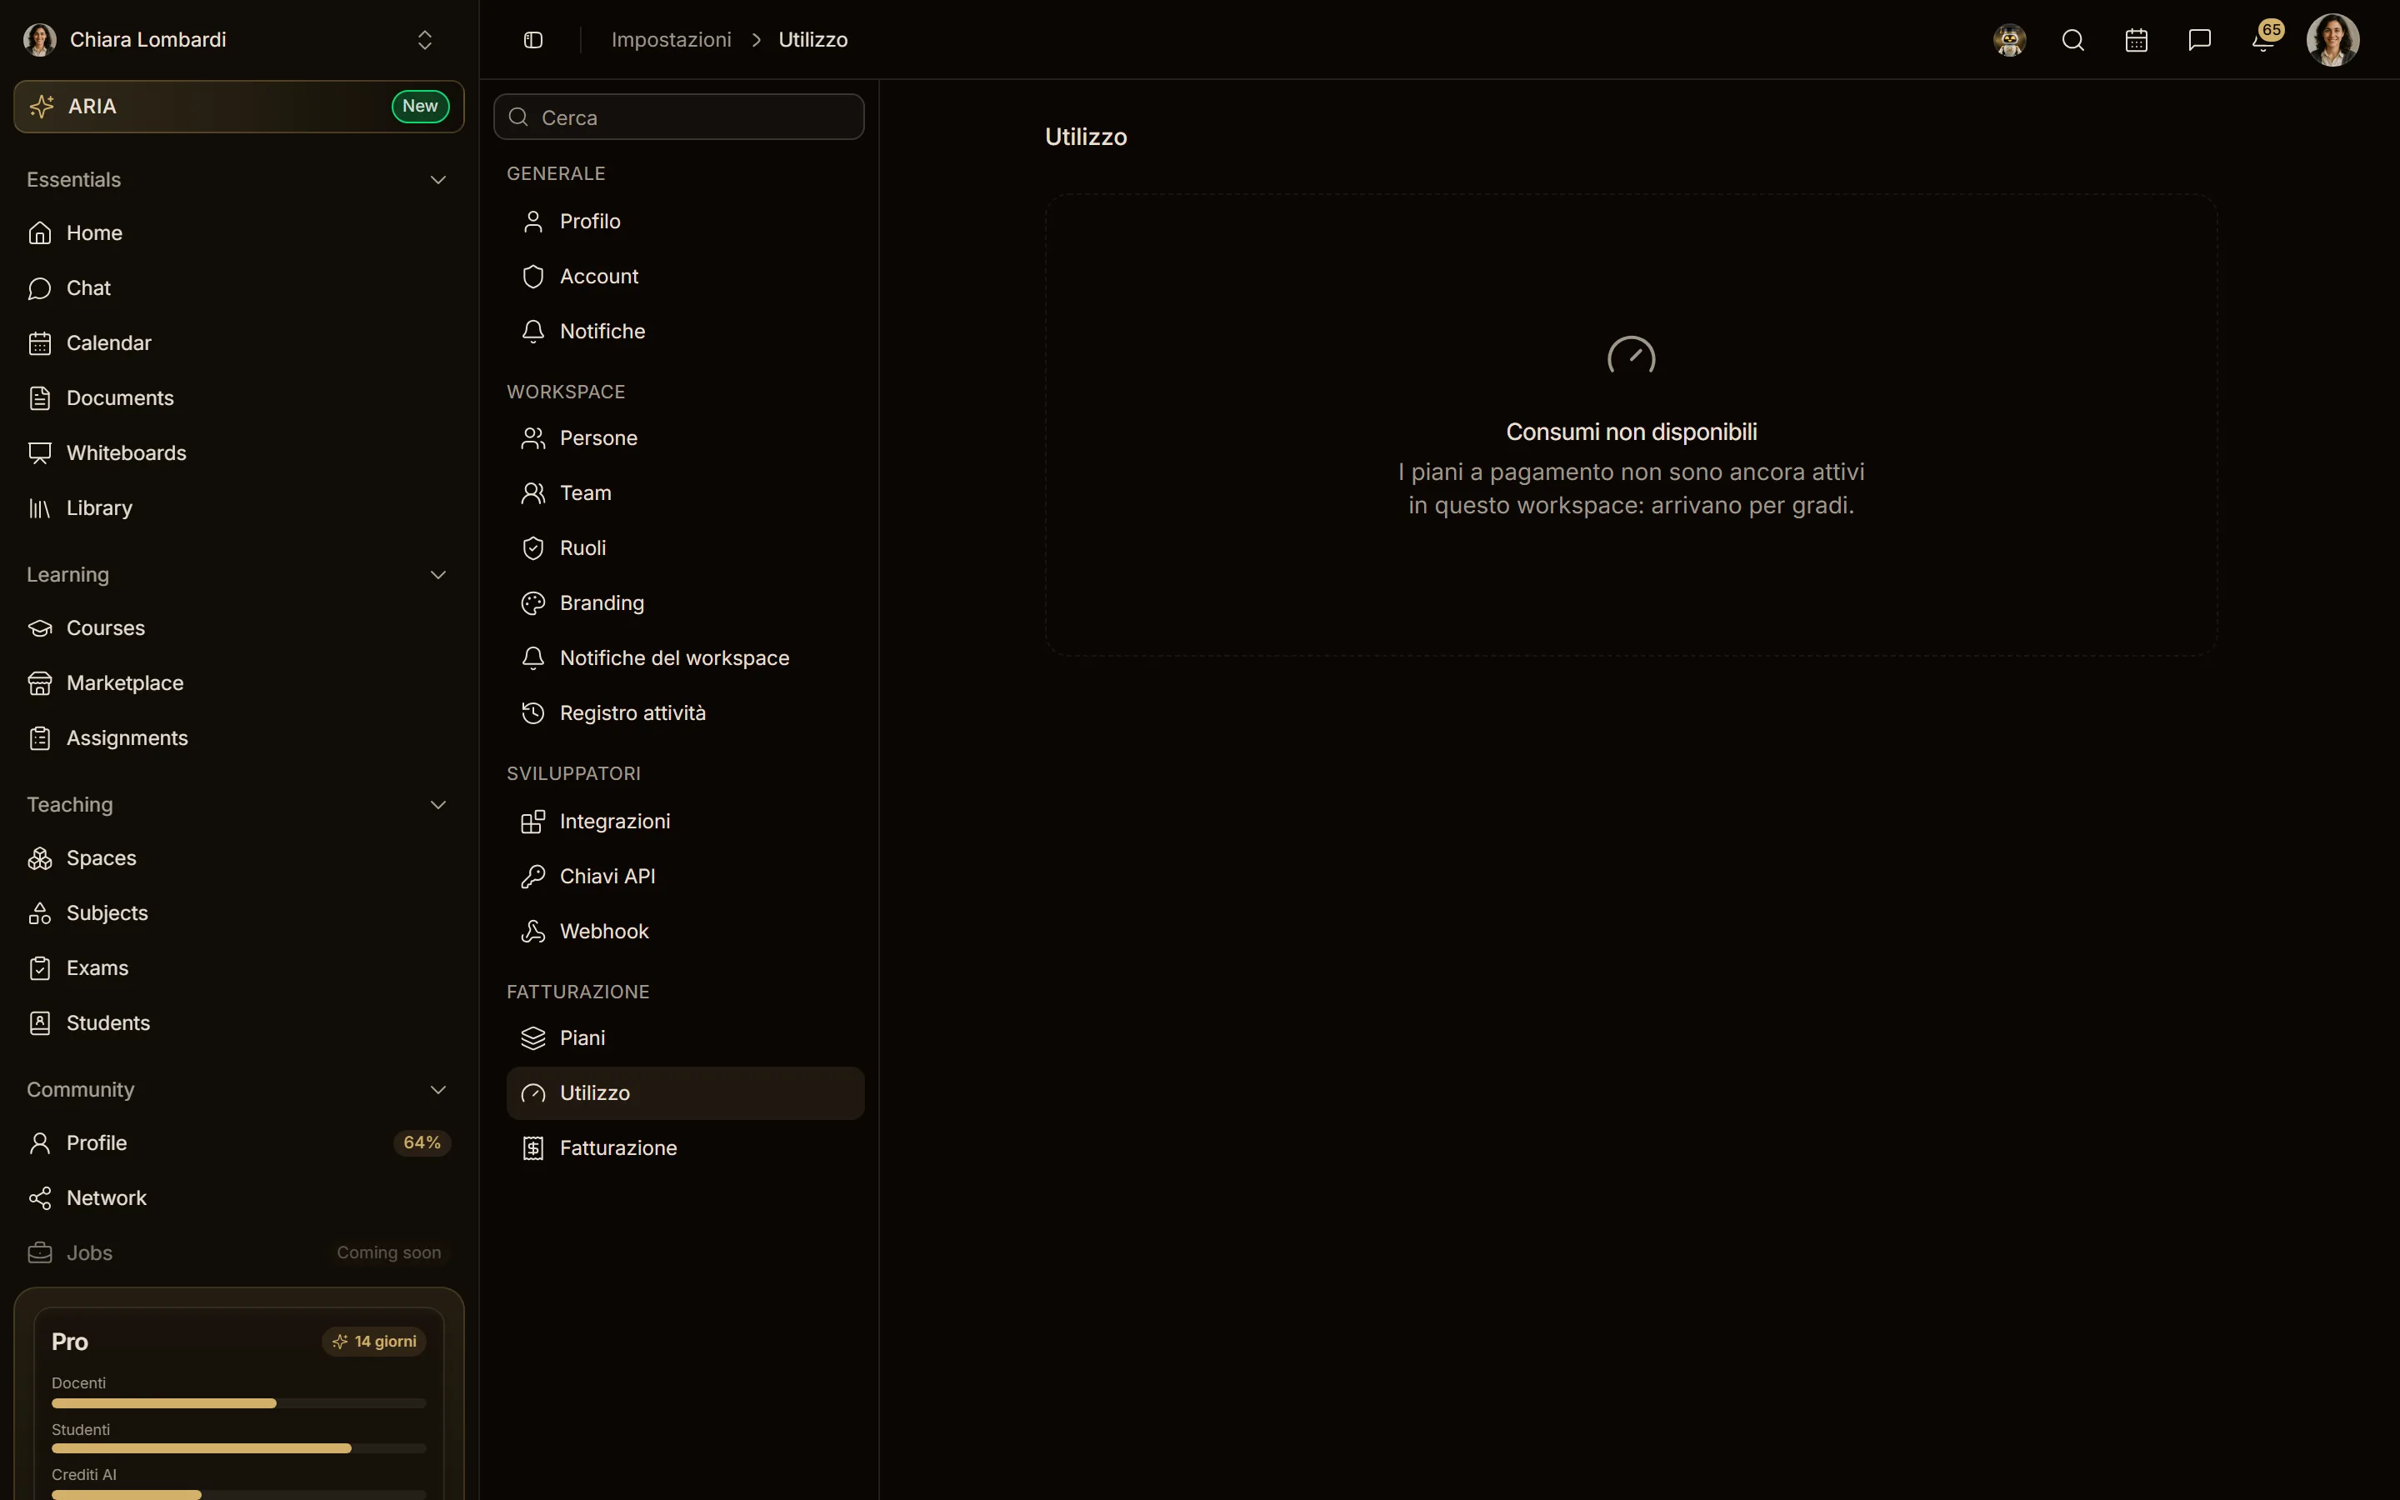Screen dimensions: 2400x1500
Task: Click Impostazioni breadcrumb link
Action: 672,40
